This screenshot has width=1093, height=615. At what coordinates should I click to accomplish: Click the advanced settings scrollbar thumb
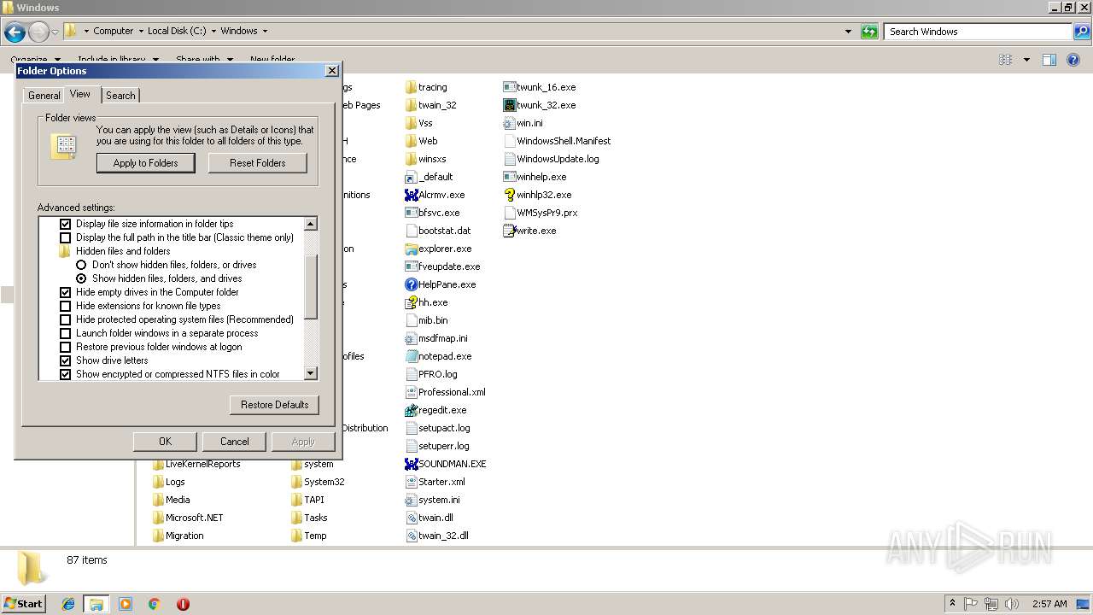point(311,285)
